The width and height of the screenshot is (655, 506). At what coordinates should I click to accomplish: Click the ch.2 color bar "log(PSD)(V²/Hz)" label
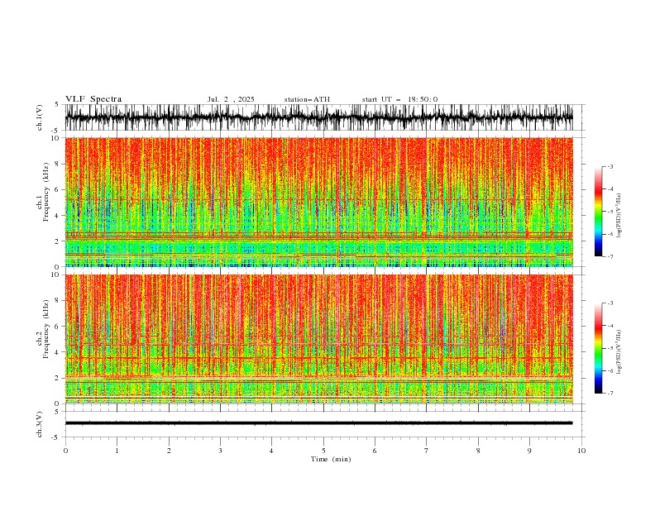[619, 352]
